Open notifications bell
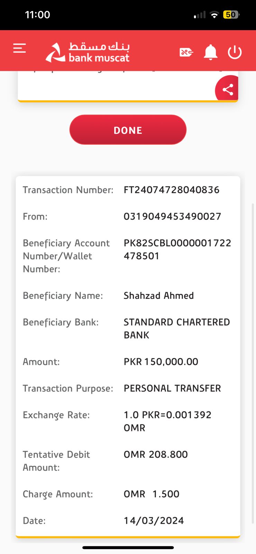This screenshot has width=256, height=554. [210, 52]
